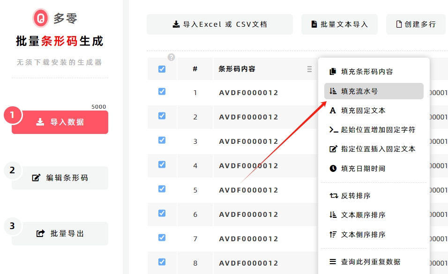Uncheck the checkbox for row 4

coord(162,164)
